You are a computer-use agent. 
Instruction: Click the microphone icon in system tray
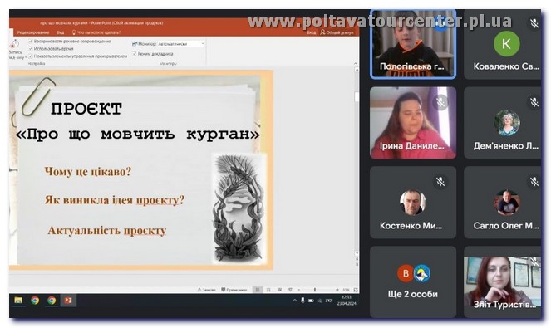coord(303,301)
